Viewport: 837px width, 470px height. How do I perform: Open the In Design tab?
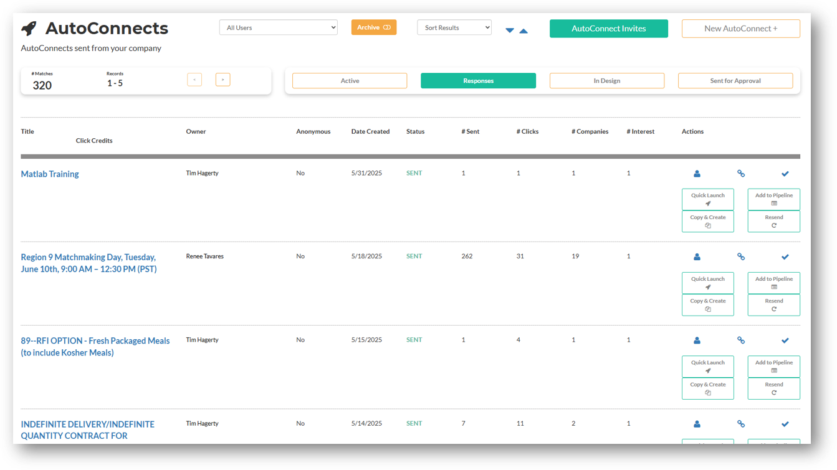click(x=607, y=81)
